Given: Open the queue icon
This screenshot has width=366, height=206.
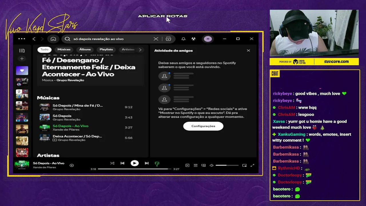Looking at the screenshot, I should click(x=196, y=165).
